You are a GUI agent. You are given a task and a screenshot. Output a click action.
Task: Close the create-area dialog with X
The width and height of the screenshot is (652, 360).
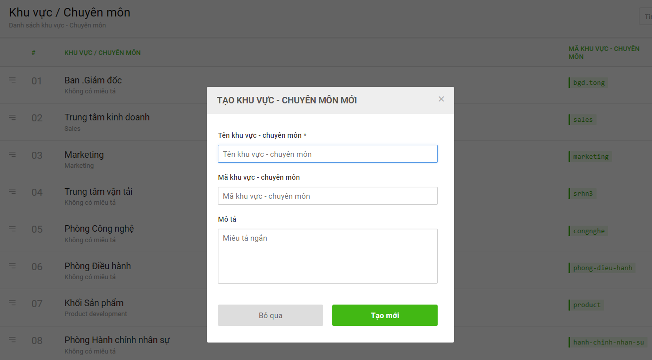(441, 99)
